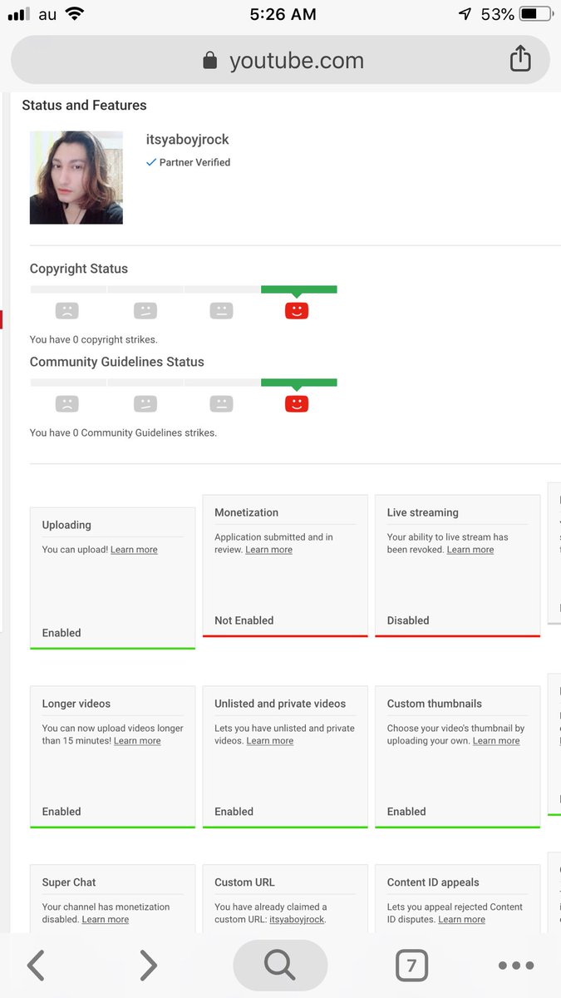Open Learn more in Unlisted and private videos
Image resolution: width=561 pixels, height=998 pixels.
tap(270, 741)
